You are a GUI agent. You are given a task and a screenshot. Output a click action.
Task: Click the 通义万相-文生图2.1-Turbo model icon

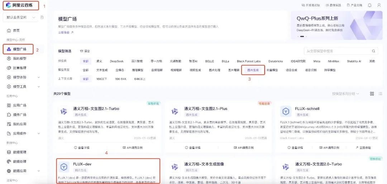pos(64,111)
